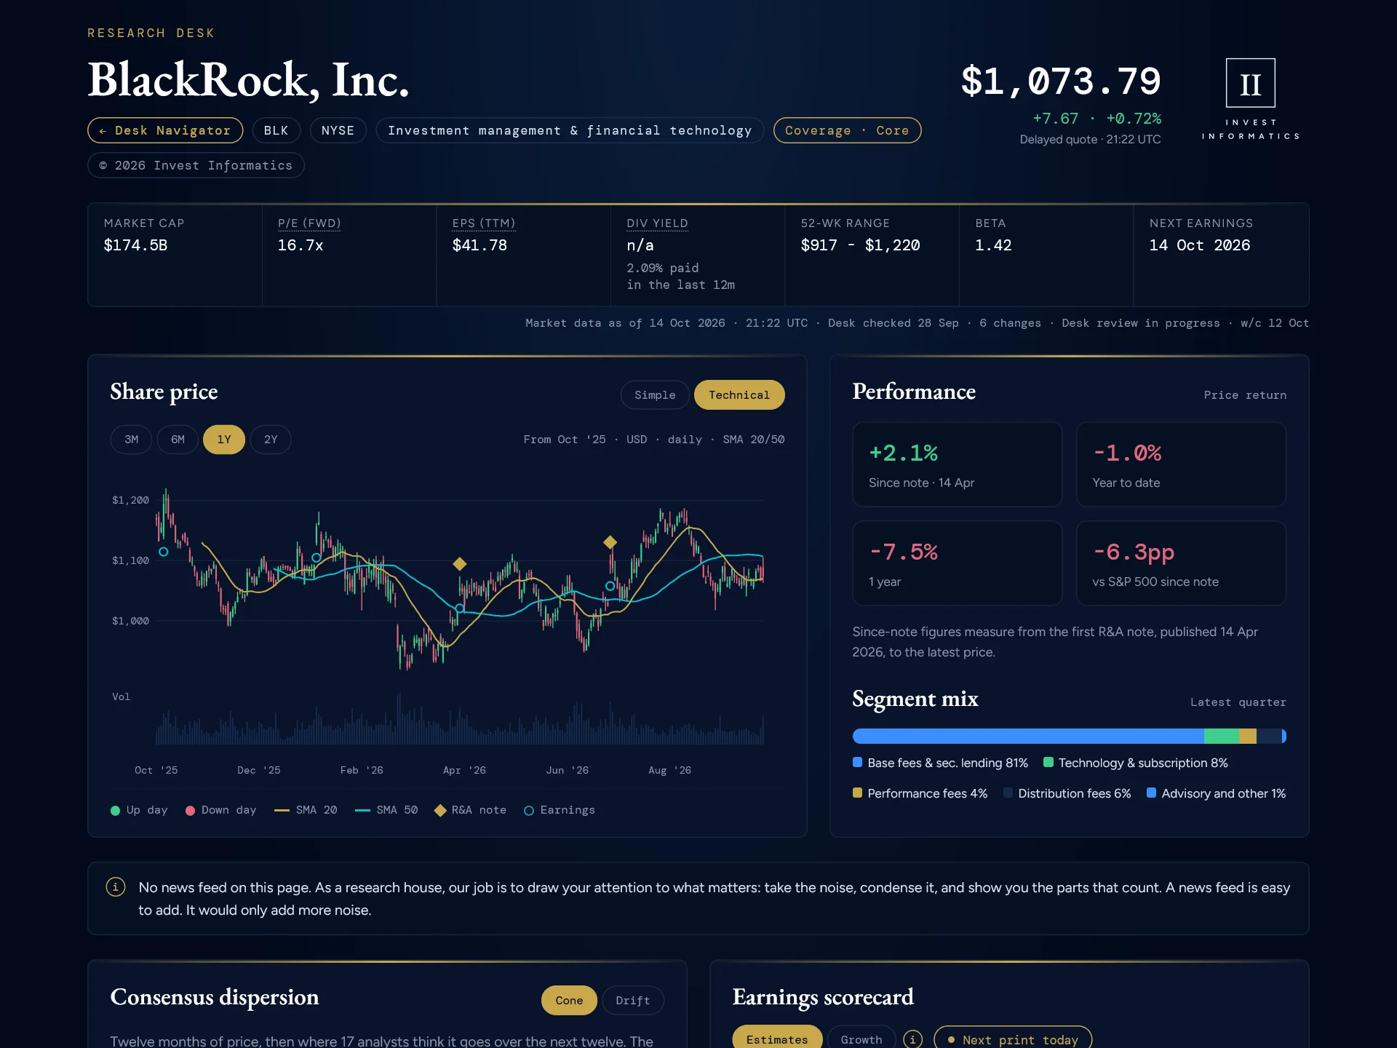This screenshot has height=1048, width=1397.
Task: Click the Advisory and other swatch
Action: click(x=1151, y=793)
